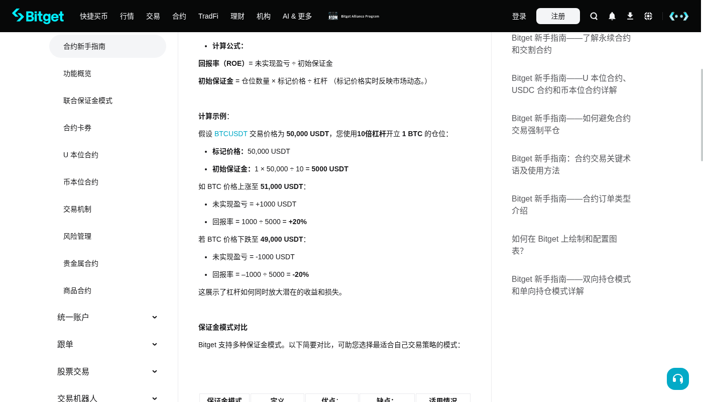Select 交易机制 in the sidebar
The width and height of the screenshot is (703, 402).
[x=107, y=209]
